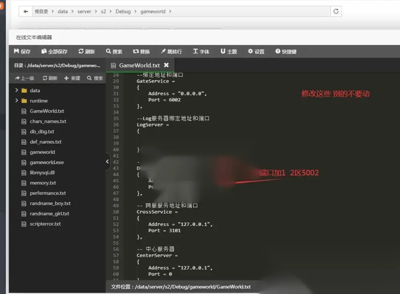
Task: Open chars_names.txt in file tree
Action: tap(48, 121)
